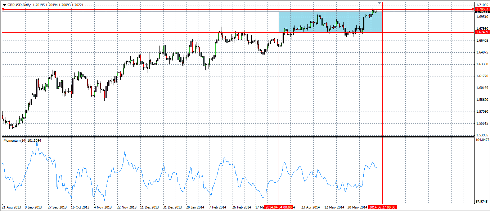
Task: Click the GBPUSD,Daily chart title
Action: click(x=19, y=5)
